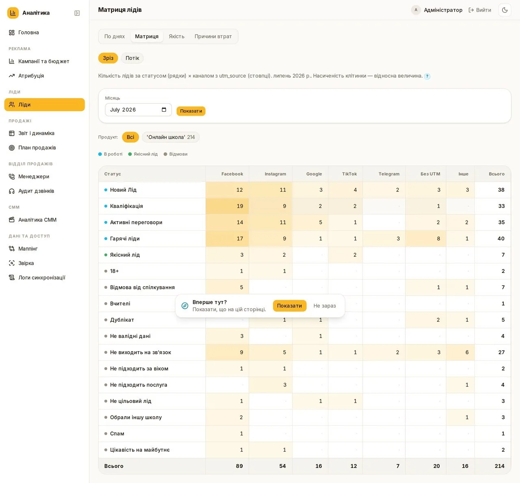Image resolution: width=520 pixels, height=483 pixels.
Task: Click the Обрали іншу школу row label
Action: point(136,417)
